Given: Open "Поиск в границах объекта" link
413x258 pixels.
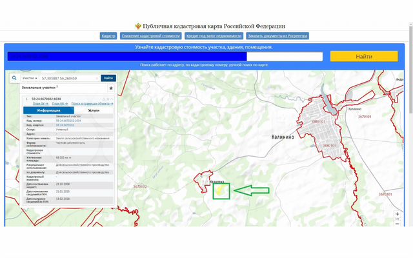Looking at the screenshot, I should pyautogui.click(x=92, y=104).
